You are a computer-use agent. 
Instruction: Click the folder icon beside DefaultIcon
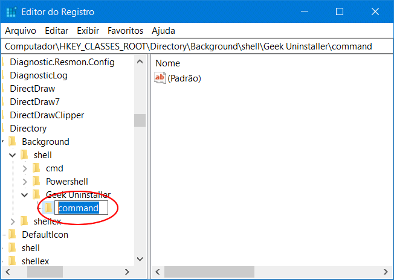click(12, 234)
